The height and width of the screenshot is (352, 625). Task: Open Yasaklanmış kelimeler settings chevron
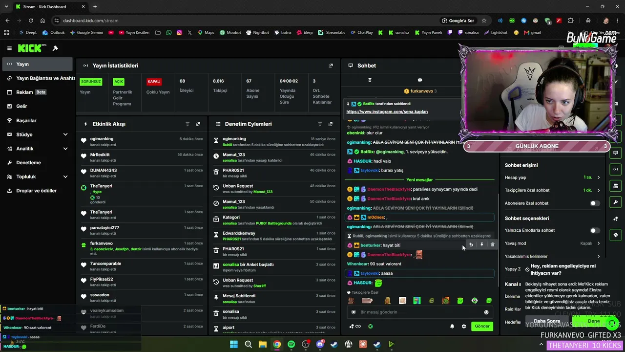pyautogui.click(x=599, y=256)
